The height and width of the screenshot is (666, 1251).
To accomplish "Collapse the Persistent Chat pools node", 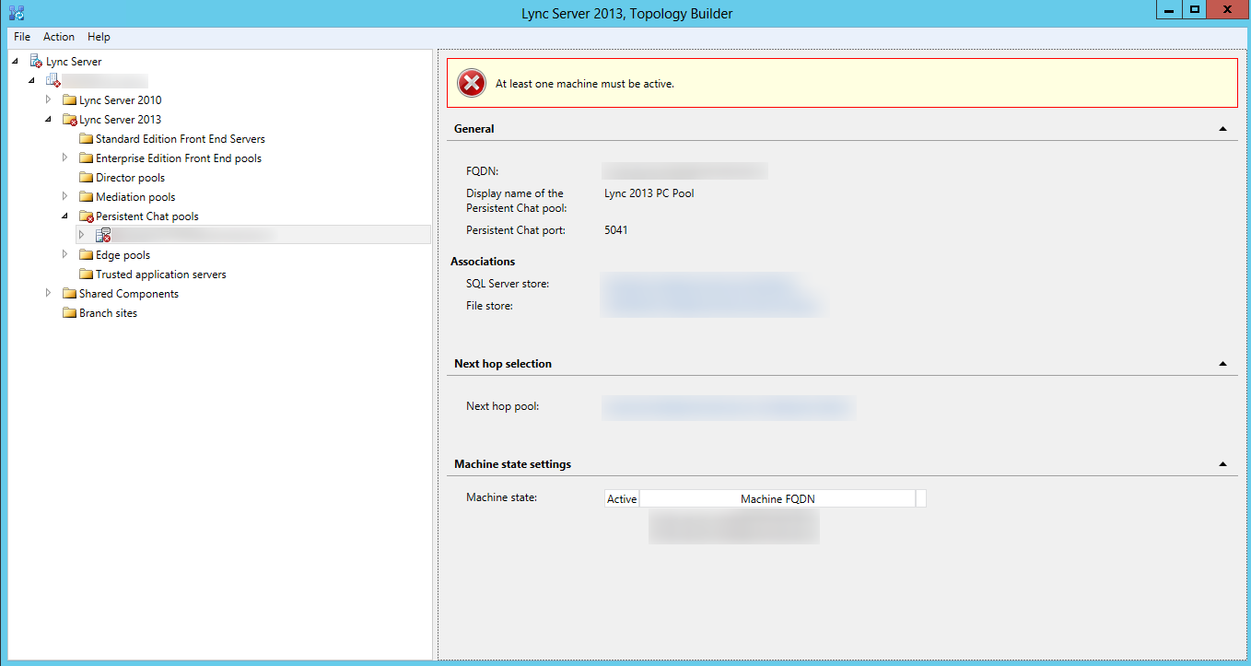I will point(64,216).
